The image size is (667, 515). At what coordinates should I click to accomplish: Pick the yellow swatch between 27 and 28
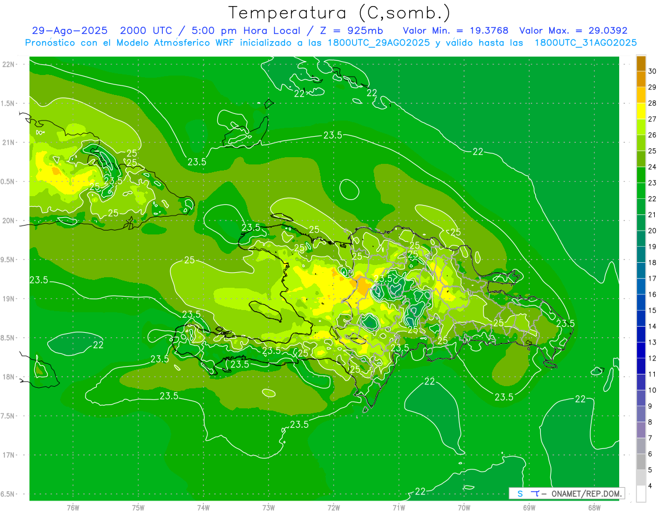tap(641, 111)
